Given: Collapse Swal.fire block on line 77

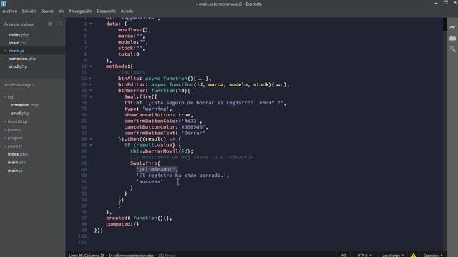Looking at the screenshot, I should click(x=91, y=96).
